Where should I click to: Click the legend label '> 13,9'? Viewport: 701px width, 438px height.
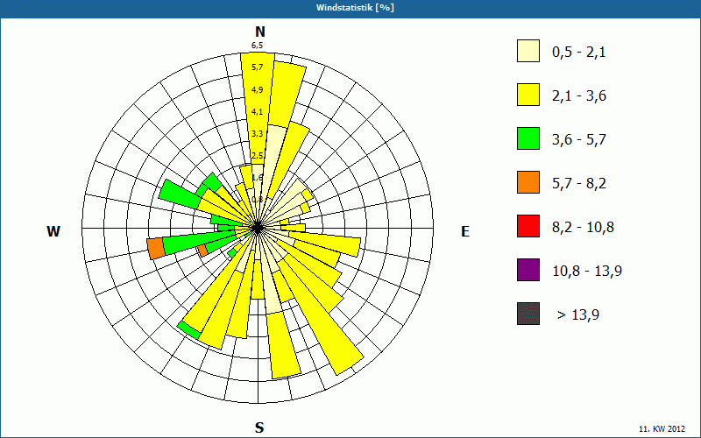click(578, 315)
